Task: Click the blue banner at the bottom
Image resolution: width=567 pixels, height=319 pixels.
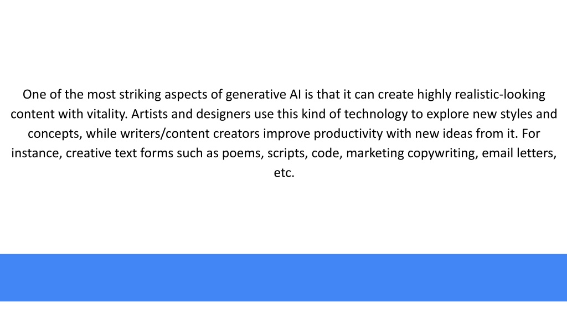Action: click(283, 277)
